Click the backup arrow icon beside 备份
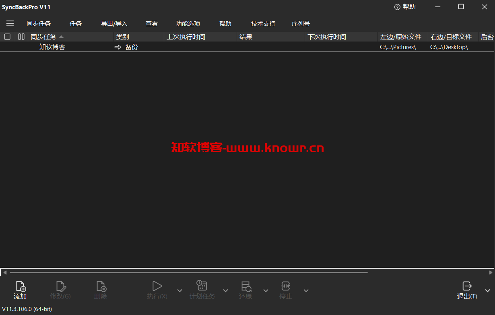495x315 pixels. pos(118,47)
